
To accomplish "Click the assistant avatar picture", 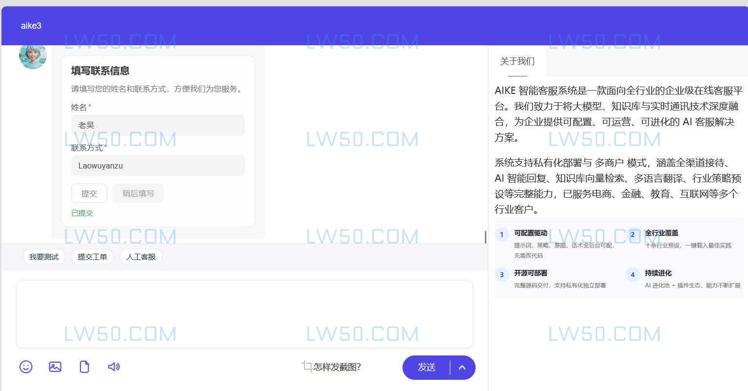I will pos(33,56).
